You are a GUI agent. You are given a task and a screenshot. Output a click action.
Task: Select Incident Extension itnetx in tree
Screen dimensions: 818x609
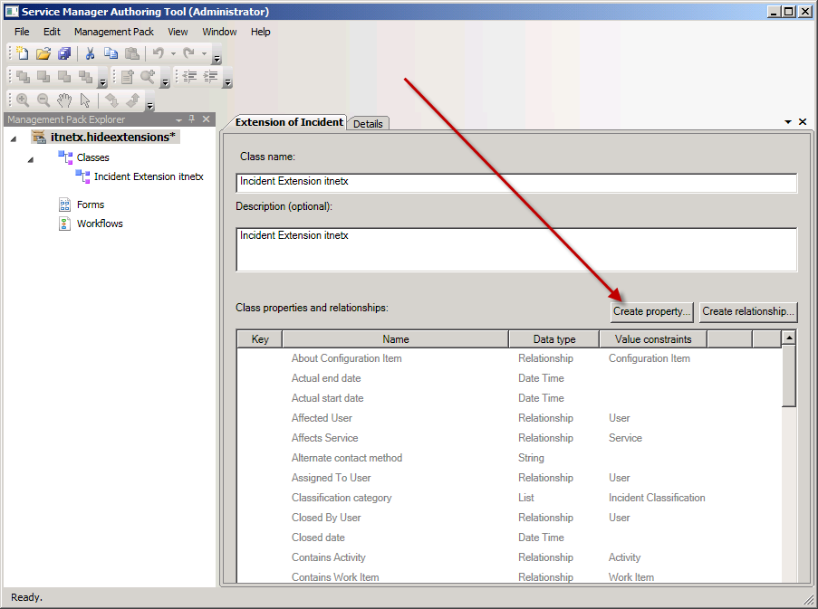coord(149,177)
